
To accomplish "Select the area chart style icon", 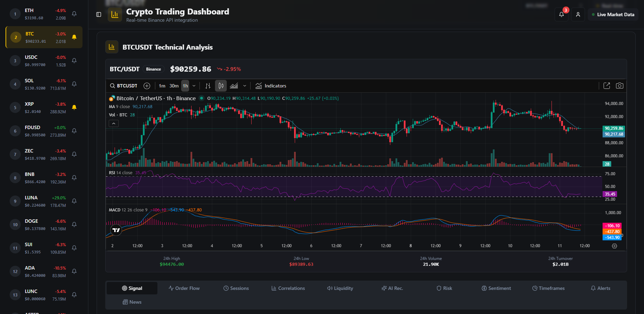I will pyautogui.click(x=234, y=86).
